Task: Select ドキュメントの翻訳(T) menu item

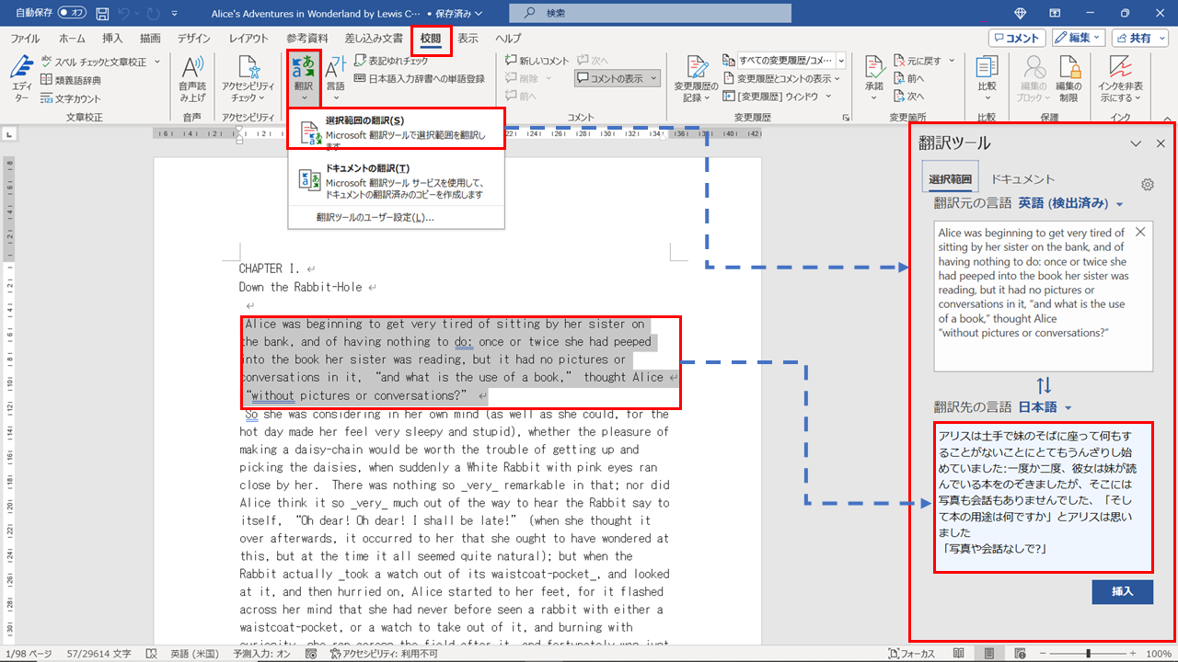Action: click(397, 181)
